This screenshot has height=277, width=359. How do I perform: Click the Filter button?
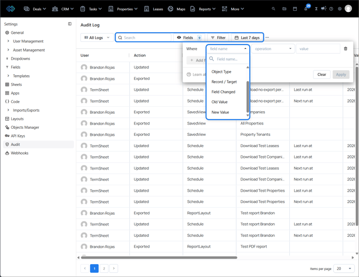click(x=218, y=38)
